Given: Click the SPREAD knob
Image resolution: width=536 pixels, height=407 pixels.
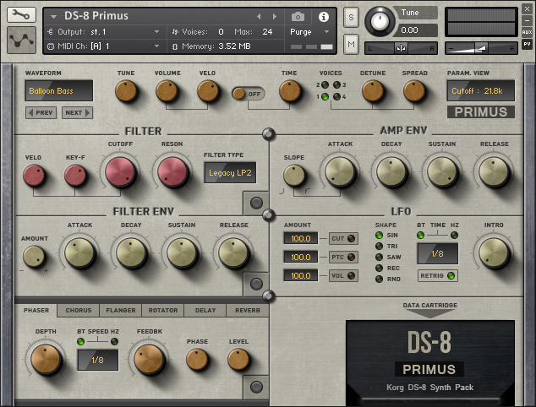Looking at the screenshot, I should click(x=414, y=91).
